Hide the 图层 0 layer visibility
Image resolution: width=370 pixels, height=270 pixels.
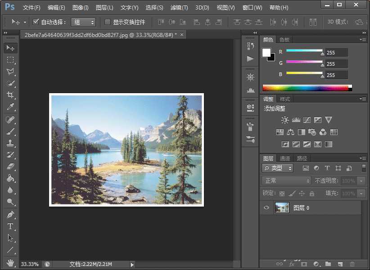tap(266, 207)
